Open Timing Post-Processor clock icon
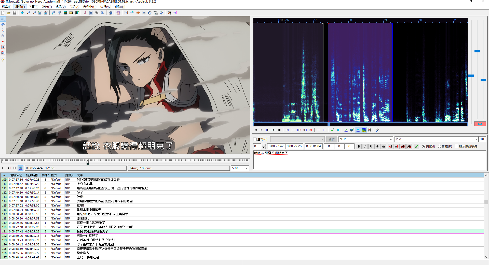This screenshot has width=489, height=265. tap(150, 13)
